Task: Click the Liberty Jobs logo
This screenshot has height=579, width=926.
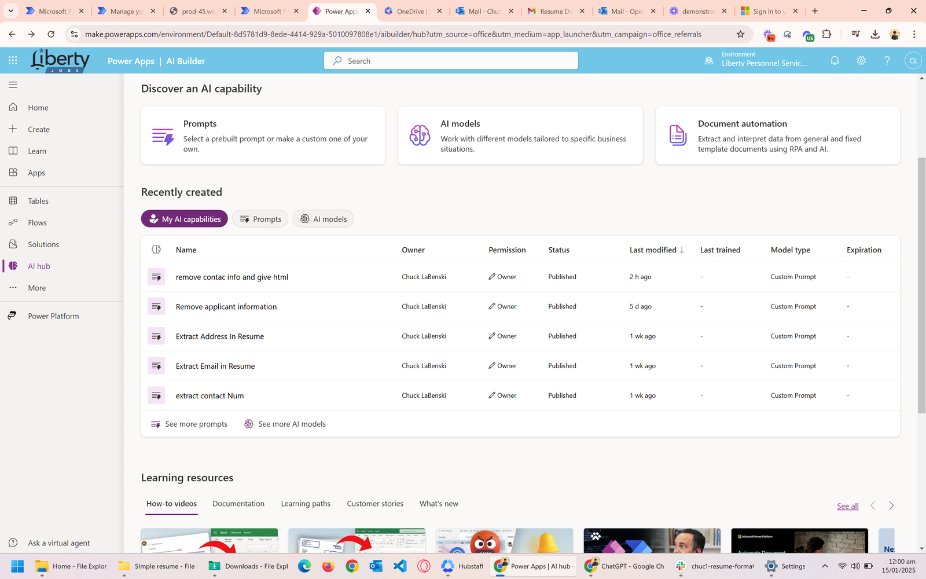Action: click(60, 60)
